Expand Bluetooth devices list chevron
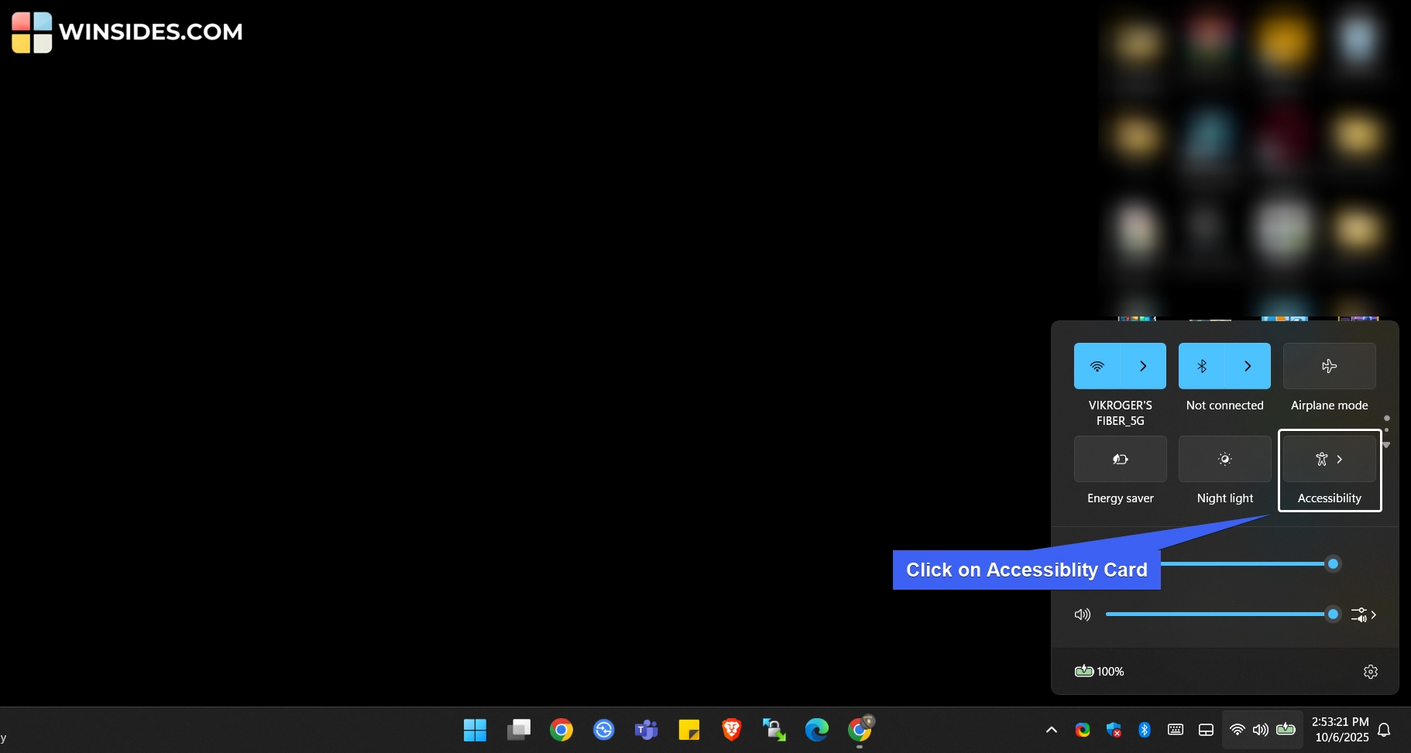Image resolution: width=1411 pixels, height=753 pixels. (1248, 366)
